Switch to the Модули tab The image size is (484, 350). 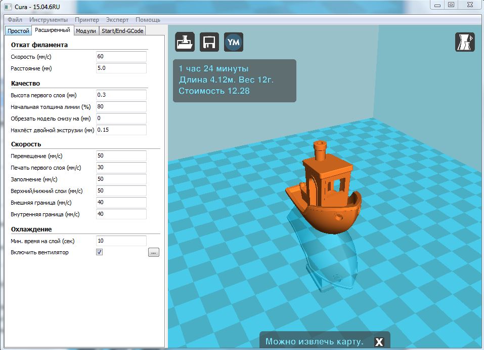pyautogui.click(x=85, y=31)
